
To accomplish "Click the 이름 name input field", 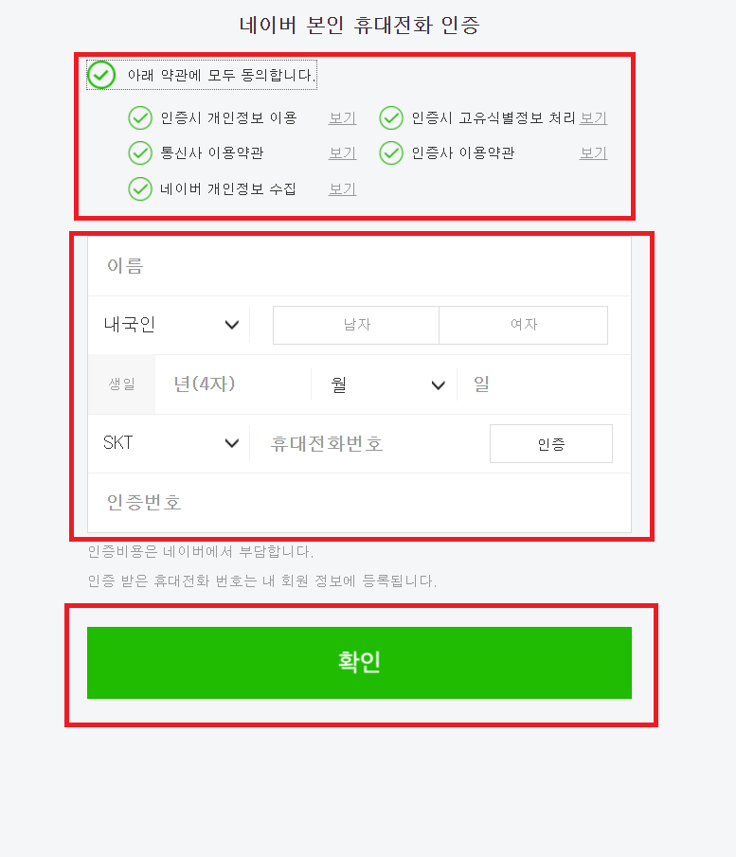I will tap(359, 266).
